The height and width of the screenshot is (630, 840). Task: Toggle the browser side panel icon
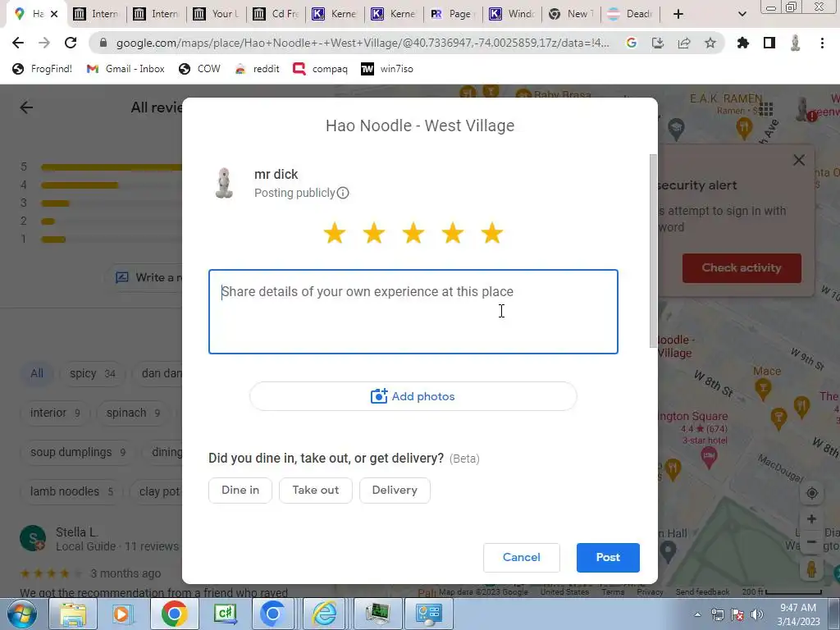[x=769, y=43]
